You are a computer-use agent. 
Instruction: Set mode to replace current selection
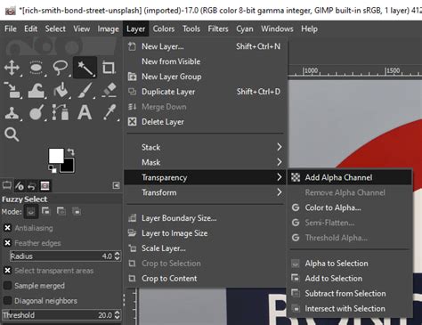pos(31,212)
